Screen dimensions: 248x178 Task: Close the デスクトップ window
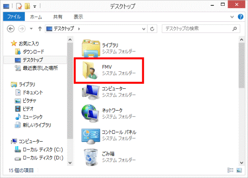(236, 4)
